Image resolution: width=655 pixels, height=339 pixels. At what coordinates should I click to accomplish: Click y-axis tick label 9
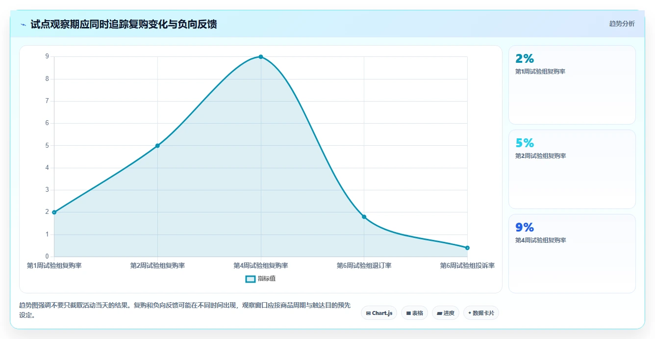click(47, 56)
